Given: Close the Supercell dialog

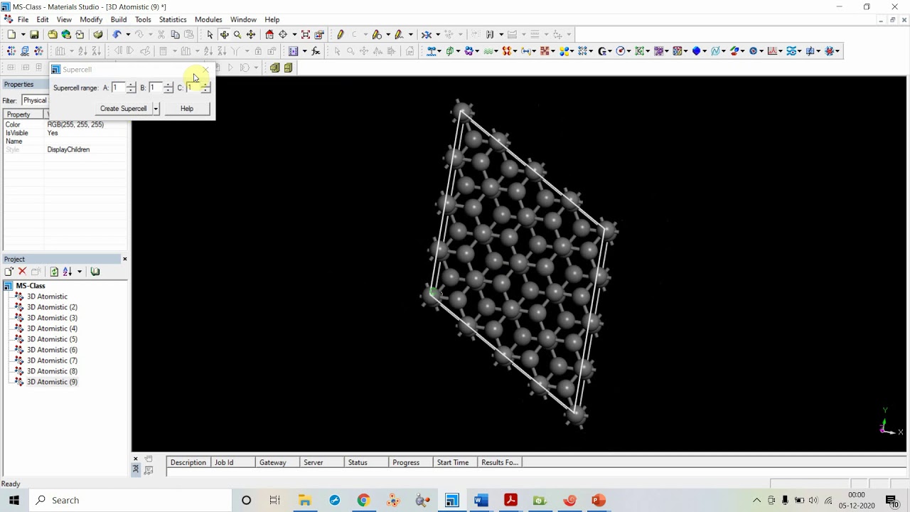Looking at the screenshot, I should click(x=205, y=70).
